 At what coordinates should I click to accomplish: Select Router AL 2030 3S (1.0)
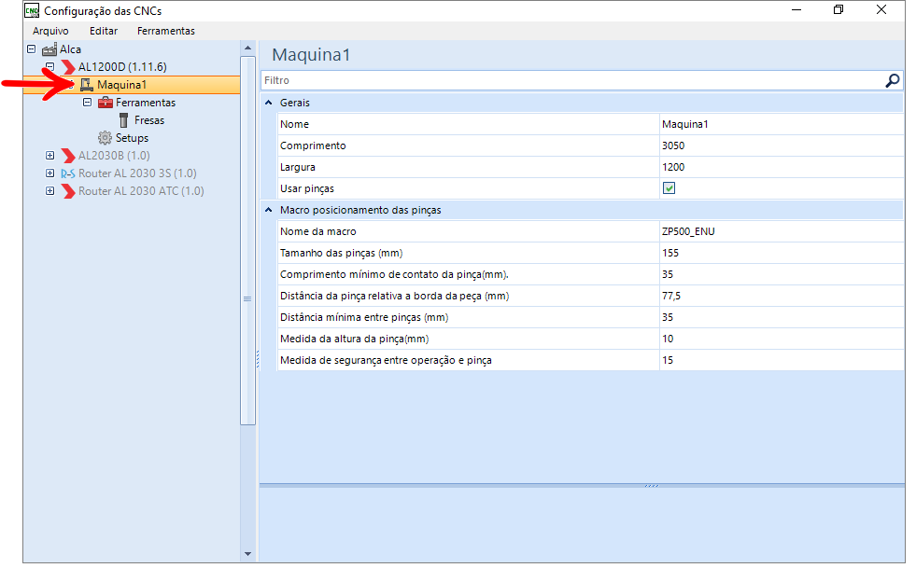(137, 173)
